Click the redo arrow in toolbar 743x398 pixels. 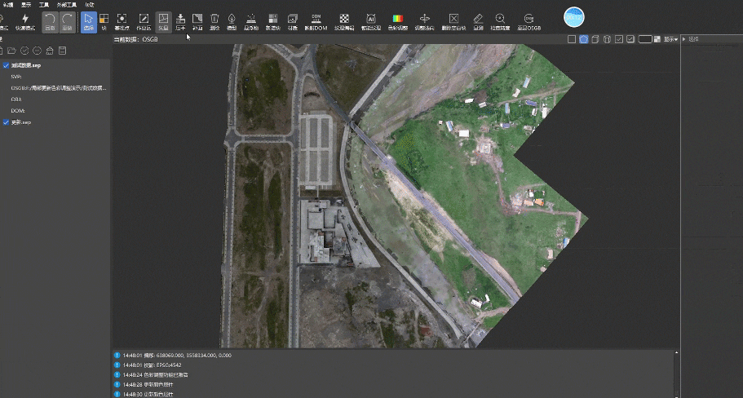click(67, 20)
